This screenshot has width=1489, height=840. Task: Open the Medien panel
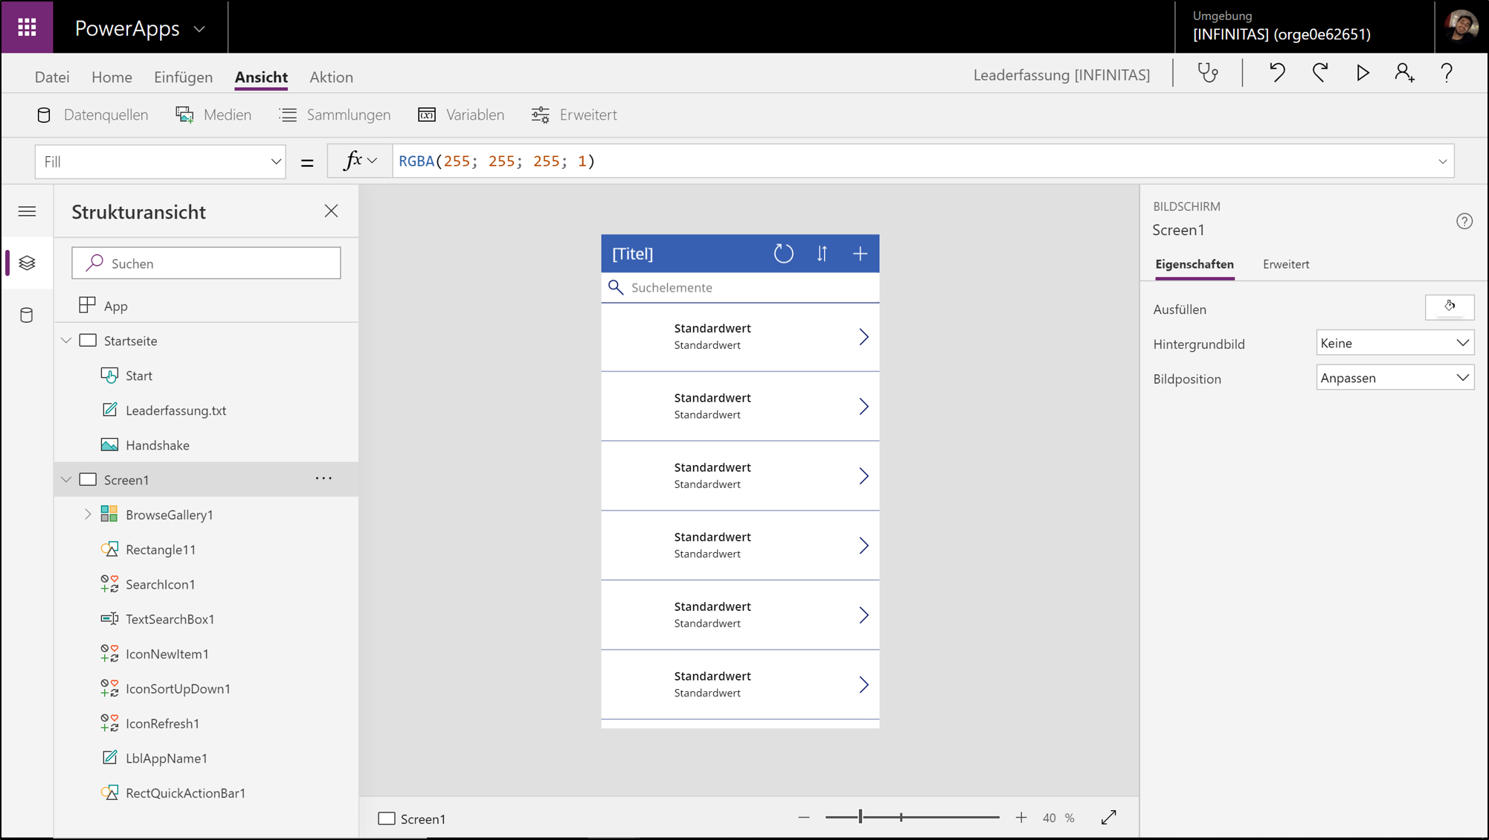tap(213, 115)
